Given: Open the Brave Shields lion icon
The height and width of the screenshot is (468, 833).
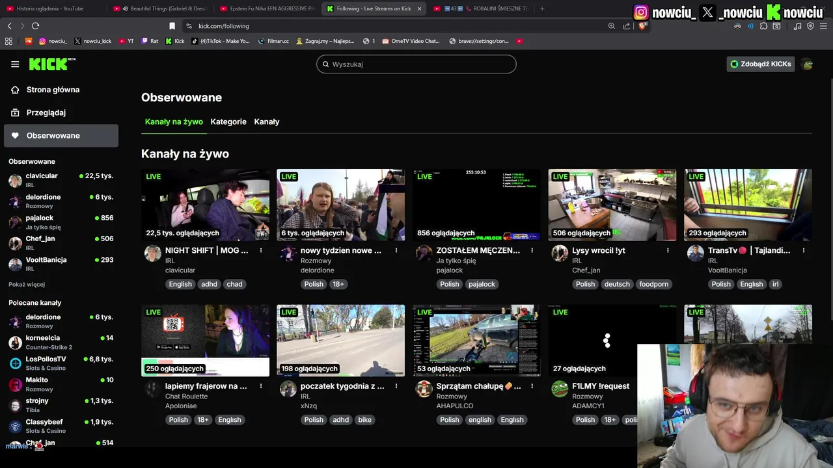Looking at the screenshot, I should (642, 27).
